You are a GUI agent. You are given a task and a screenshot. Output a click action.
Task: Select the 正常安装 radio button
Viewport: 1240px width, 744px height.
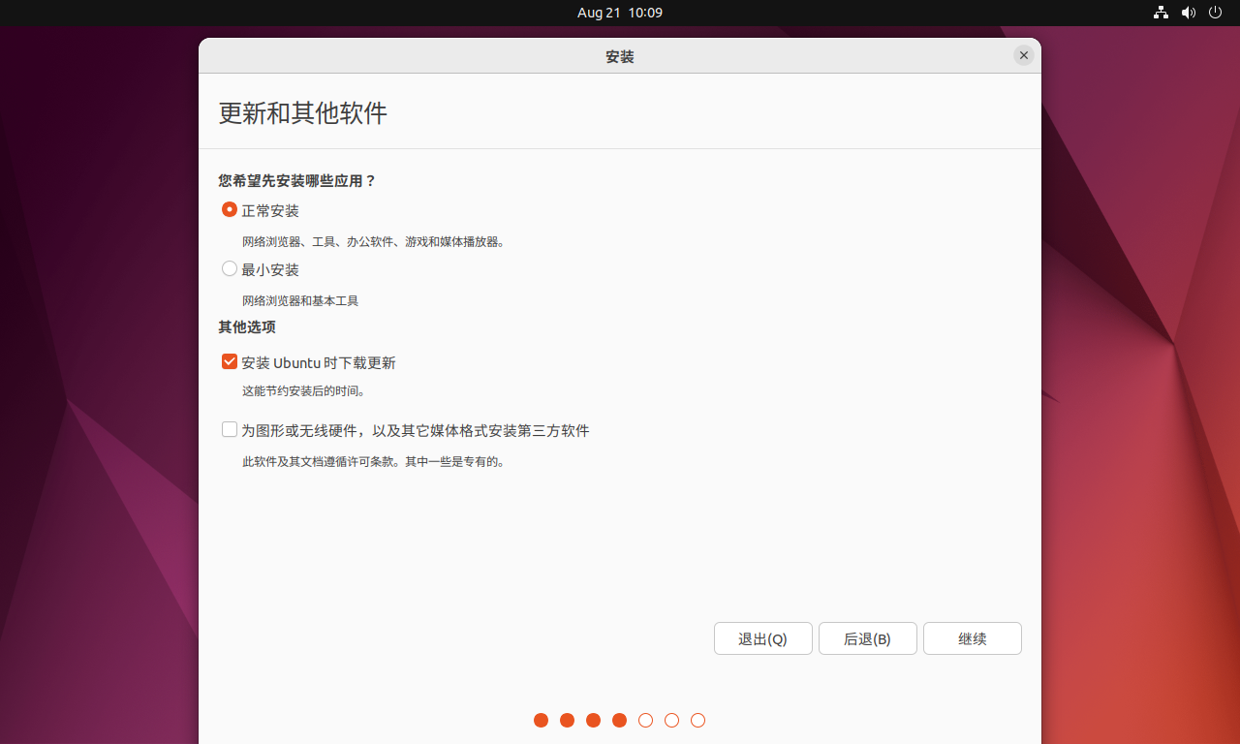[230, 209]
